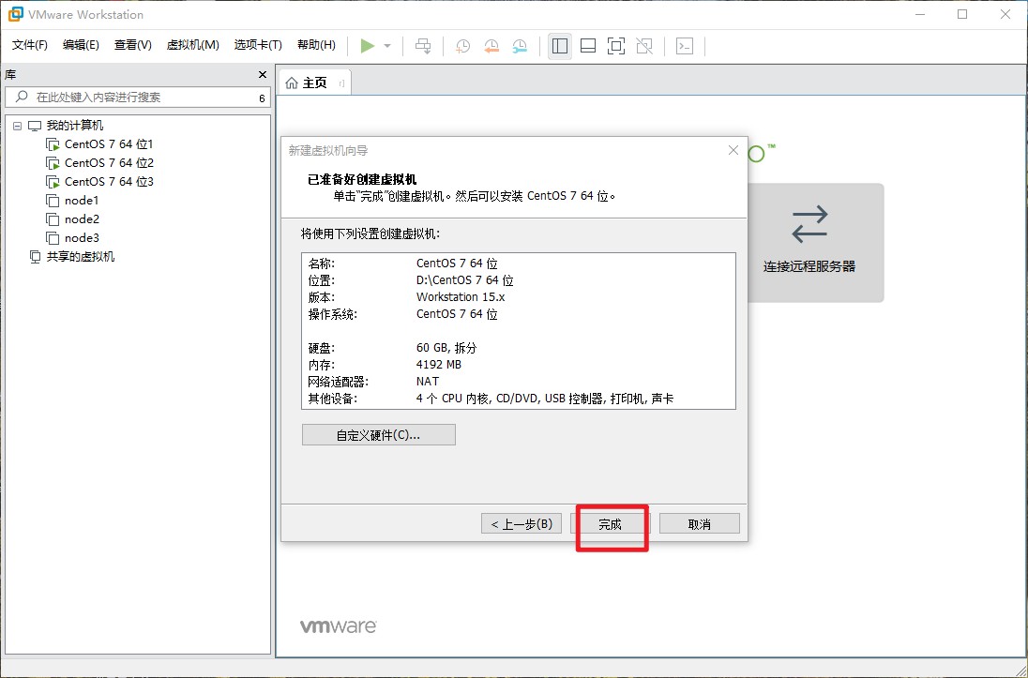The width and height of the screenshot is (1028, 678).
Task: Click the 名称 value CentOS 7 64 位
Action: click(457, 264)
